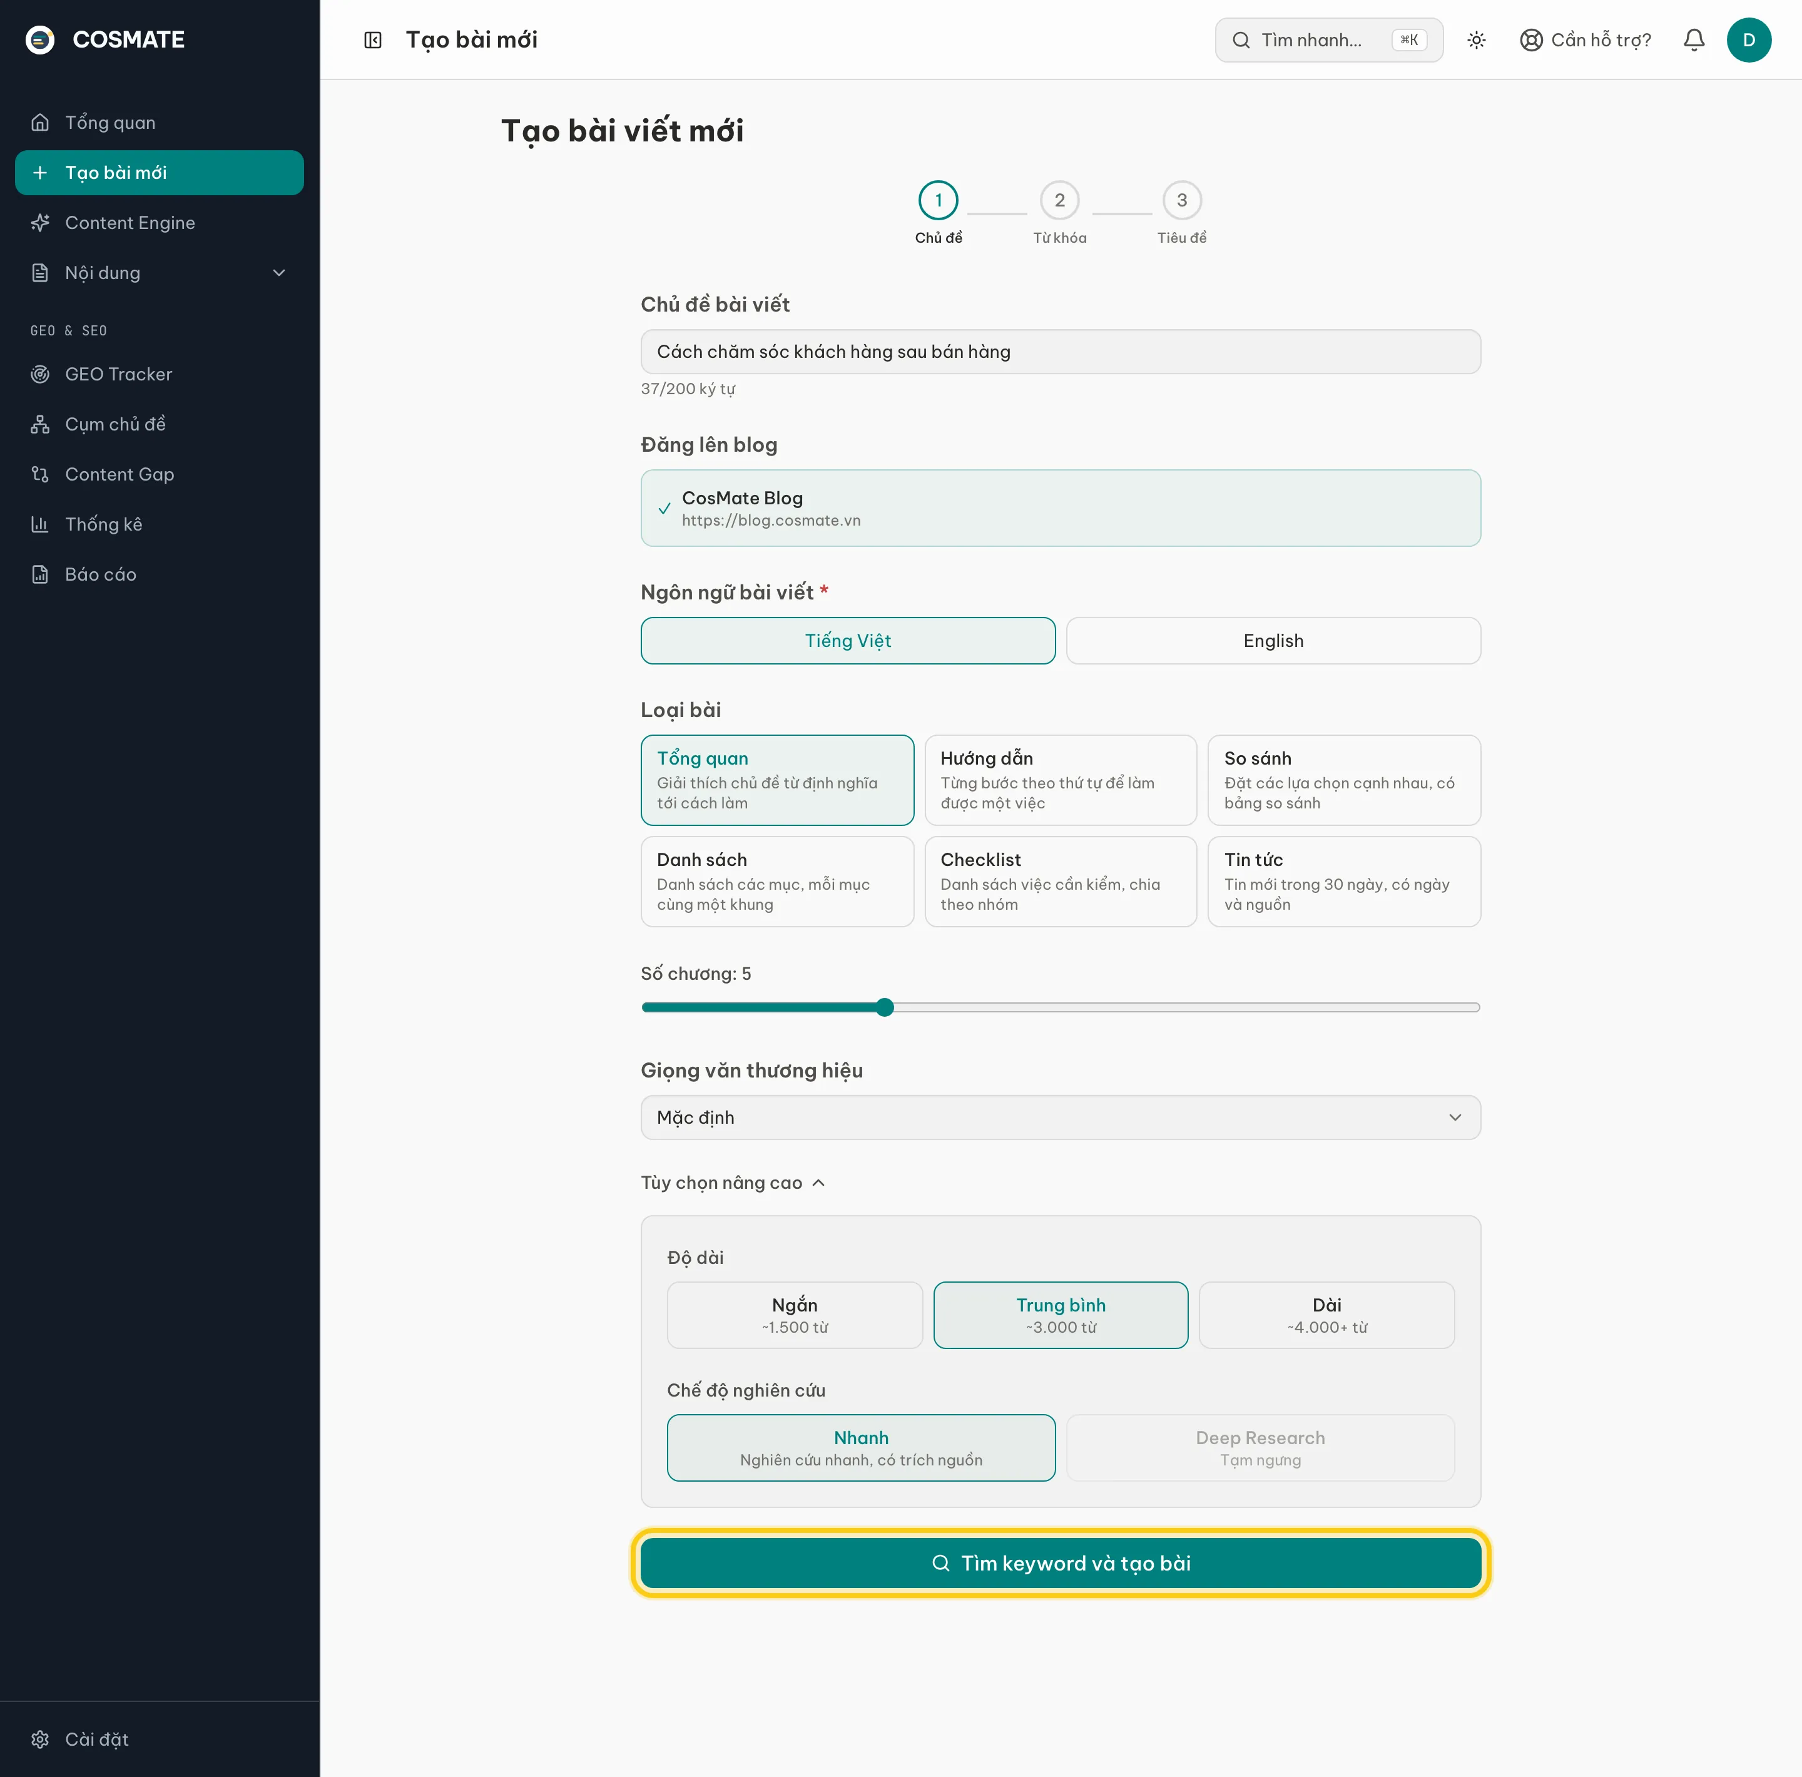
Task: Select Ngắn ~1.500 từ length
Action: click(794, 1315)
